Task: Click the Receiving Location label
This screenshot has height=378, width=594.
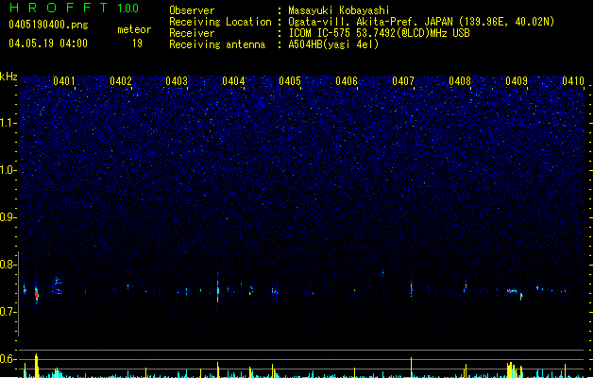Action: click(220, 22)
